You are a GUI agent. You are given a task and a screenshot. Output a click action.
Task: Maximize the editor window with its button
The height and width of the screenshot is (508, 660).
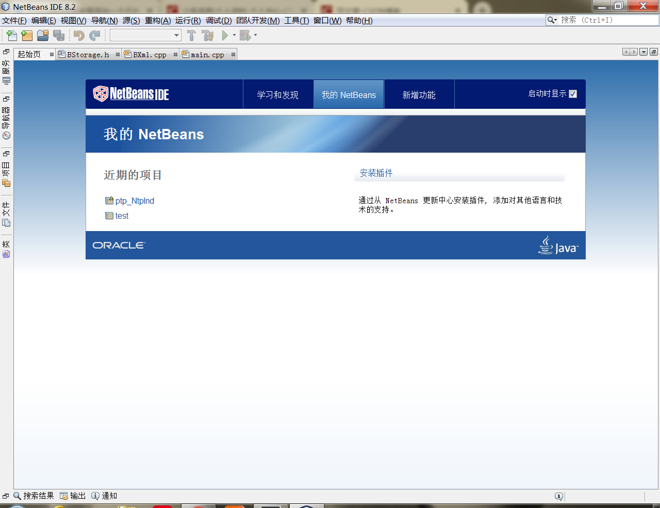click(x=654, y=52)
